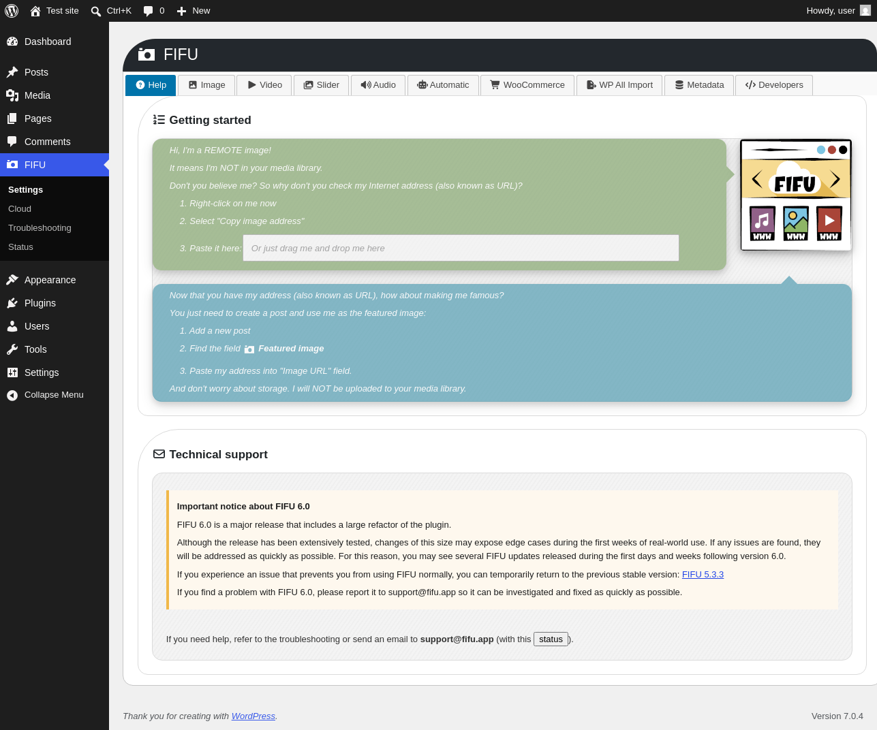
Task: Click the New content button
Action: click(194, 11)
